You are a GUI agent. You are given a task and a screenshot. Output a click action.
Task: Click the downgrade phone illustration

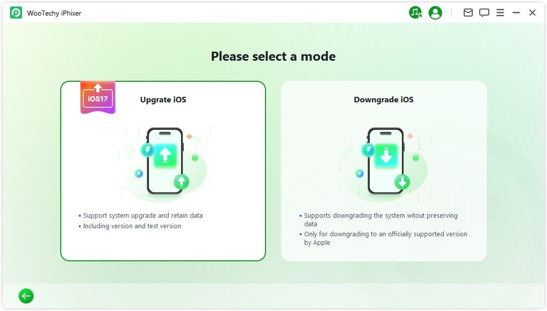click(x=385, y=161)
